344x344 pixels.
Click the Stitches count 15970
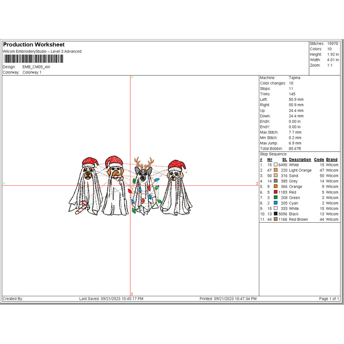pyautogui.click(x=333, y=44)
